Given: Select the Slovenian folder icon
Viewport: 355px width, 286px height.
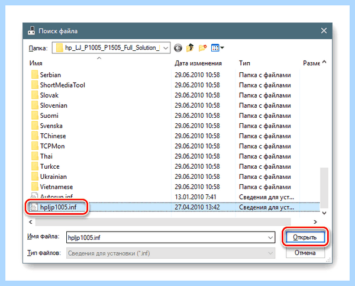Looking at the screenshot, I should 35,105.
